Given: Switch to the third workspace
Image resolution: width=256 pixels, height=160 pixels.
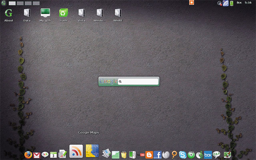Looking at the screenshot, I should click(x=28, y=3).
